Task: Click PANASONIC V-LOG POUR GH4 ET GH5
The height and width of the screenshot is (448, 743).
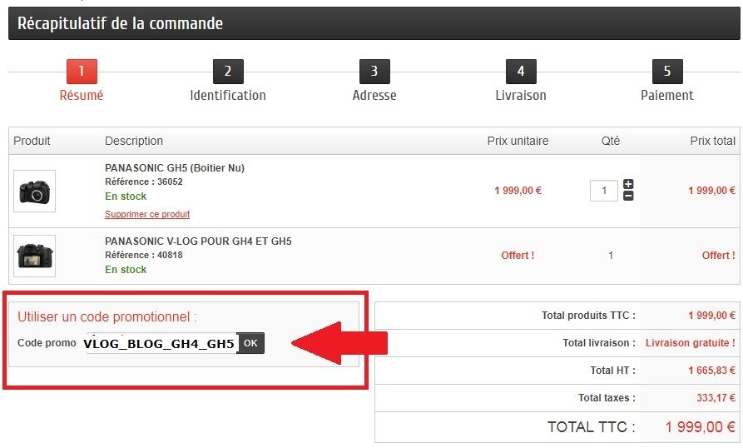Action: [198, 241]
